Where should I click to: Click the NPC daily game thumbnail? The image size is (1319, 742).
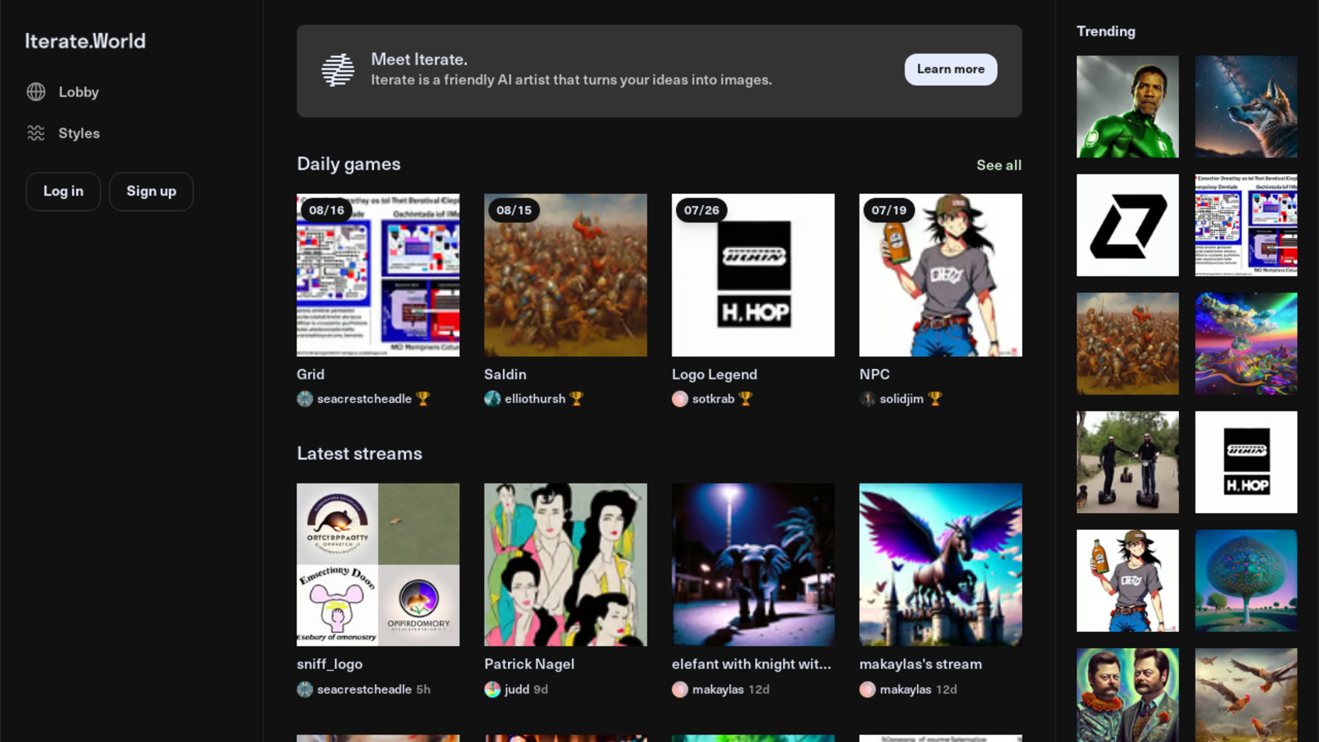[x=940, y=274]
